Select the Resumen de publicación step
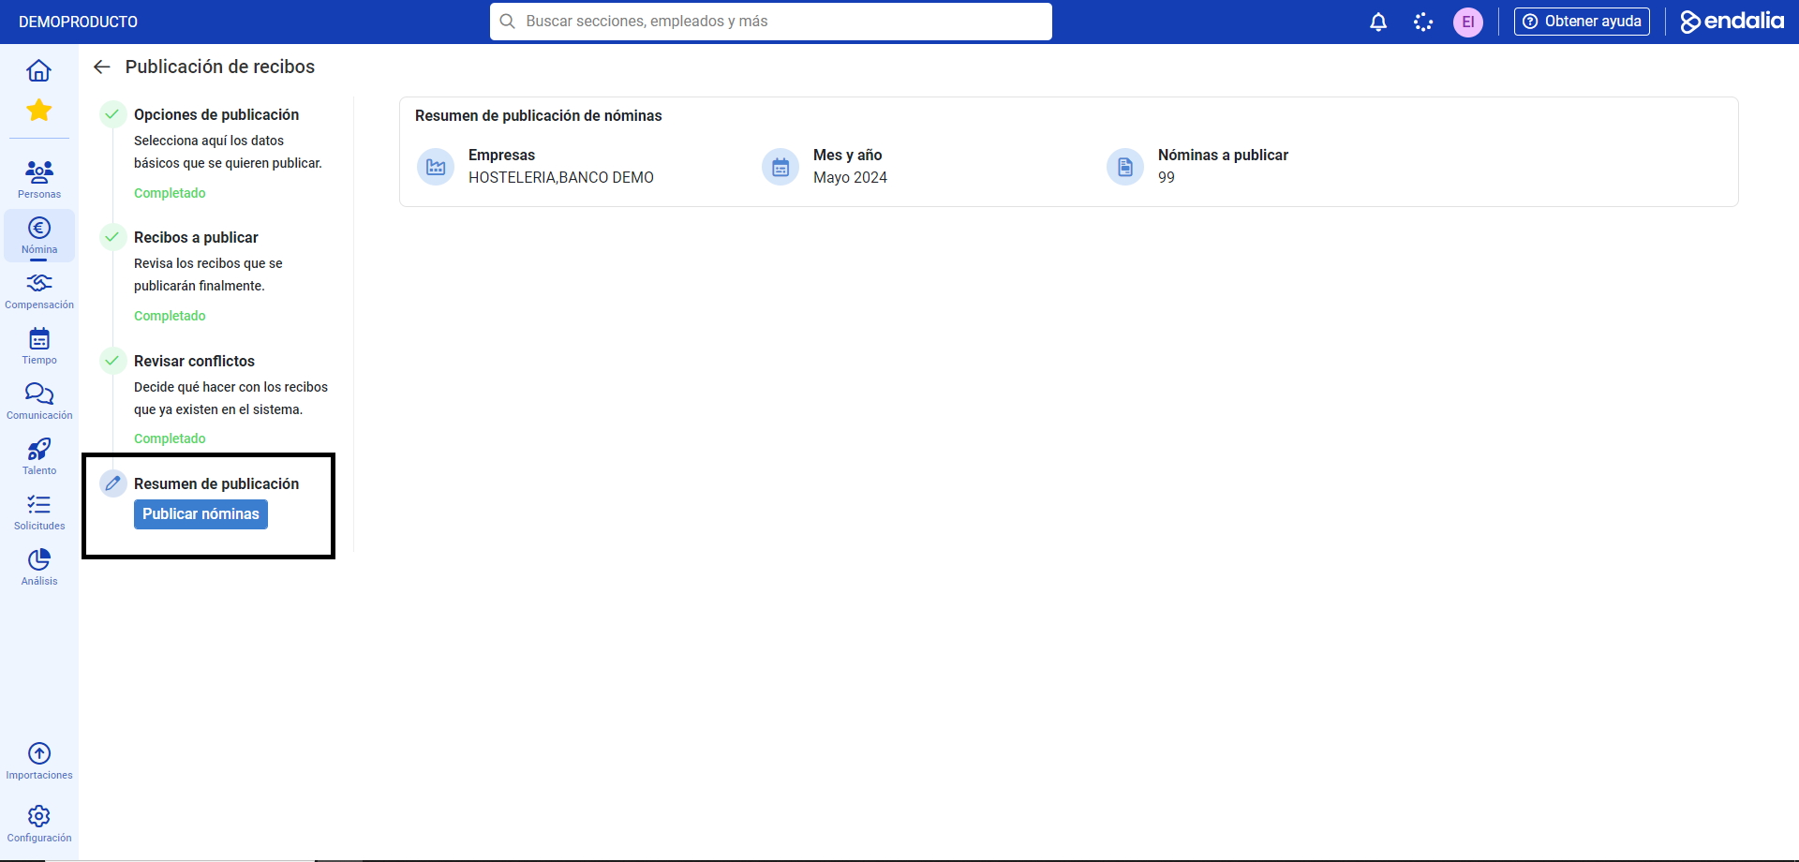Screen dimensions: 1799x862 (x=216, y=483)
